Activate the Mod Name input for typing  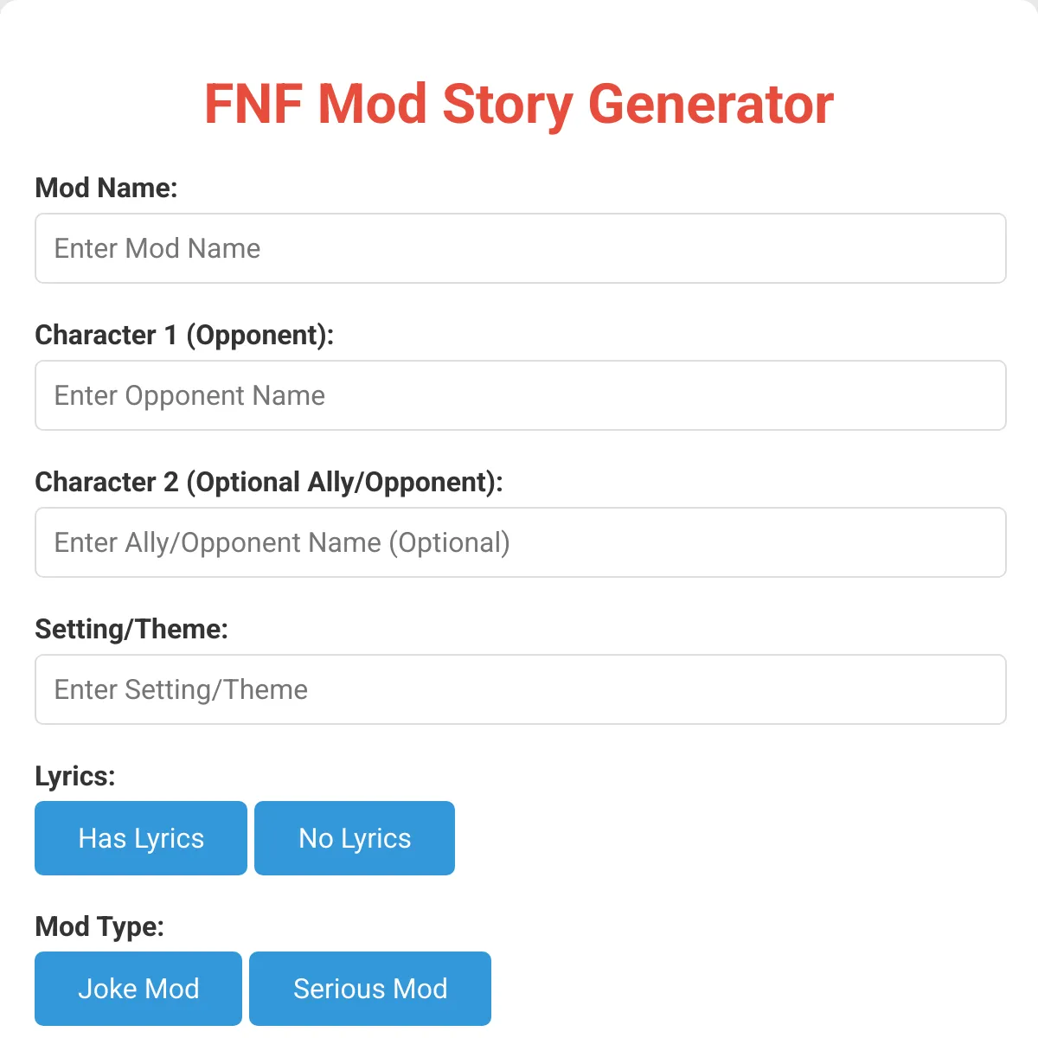pyautogui.click(x=519, y=248)
